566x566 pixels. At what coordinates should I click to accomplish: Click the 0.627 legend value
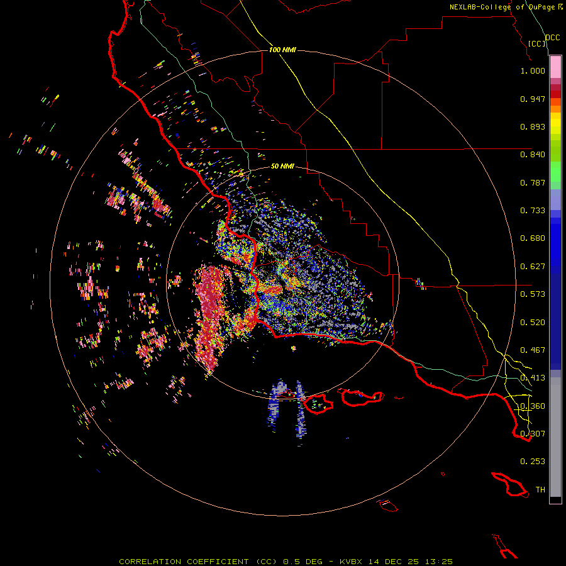(x=533, y=267)
